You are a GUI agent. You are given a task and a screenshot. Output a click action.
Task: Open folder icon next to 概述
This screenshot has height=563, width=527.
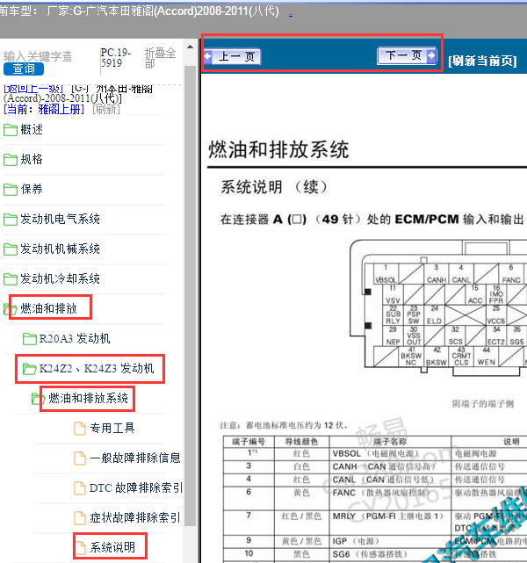coord(11,130)
